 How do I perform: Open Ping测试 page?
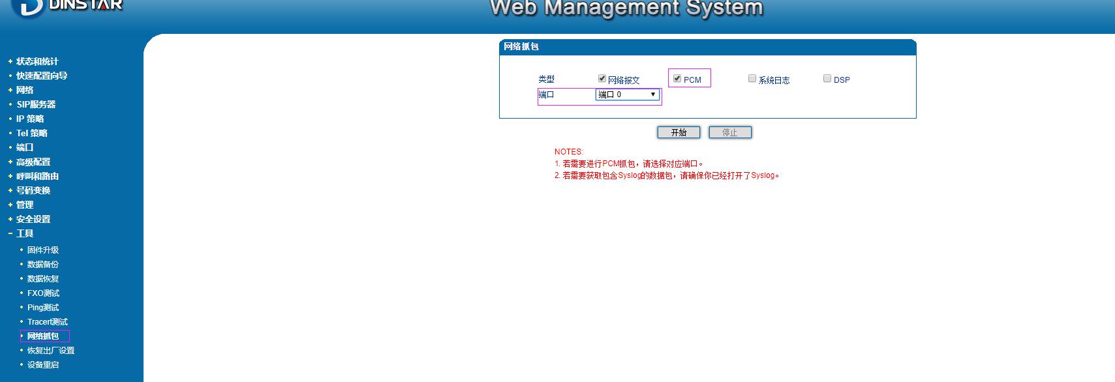[x=43, y=308]
